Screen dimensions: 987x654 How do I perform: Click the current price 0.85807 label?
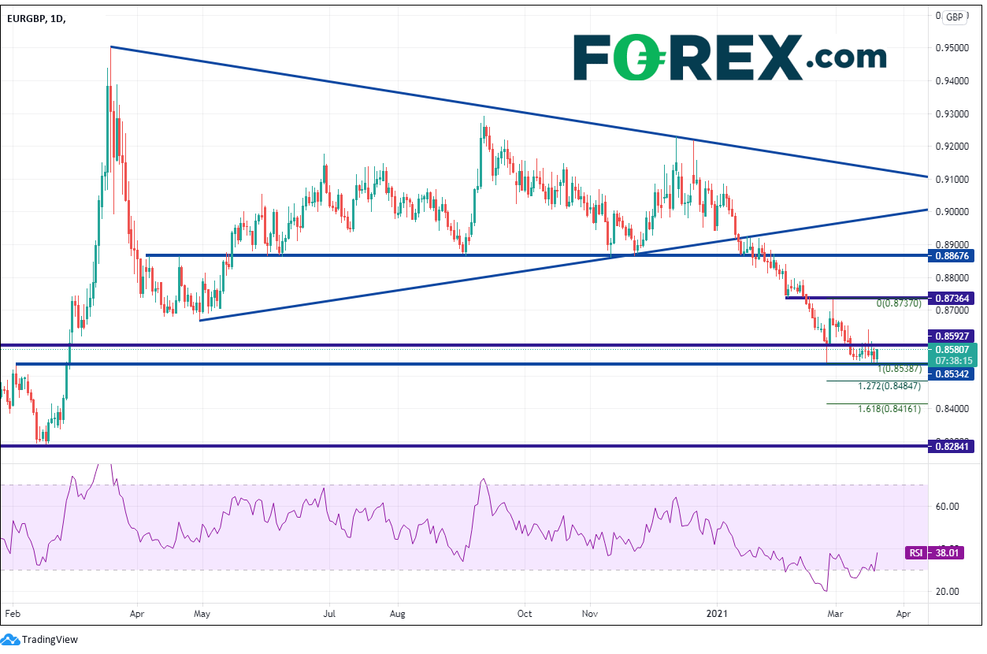[952, 349]
